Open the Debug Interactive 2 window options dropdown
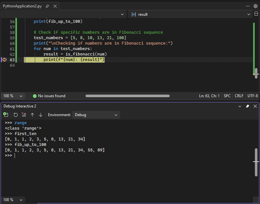260x204 pixels. pyautogui.click(x=240, y=106)
